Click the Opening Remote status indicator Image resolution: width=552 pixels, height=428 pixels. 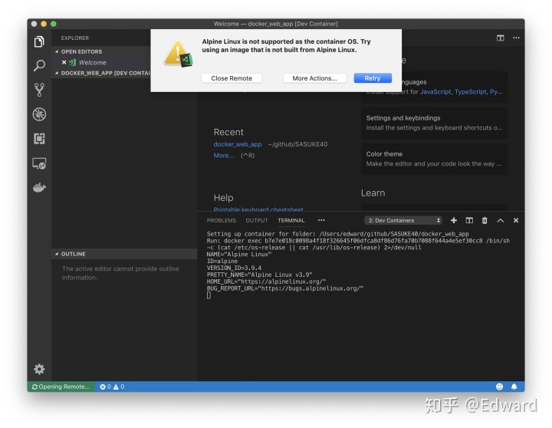61,387
